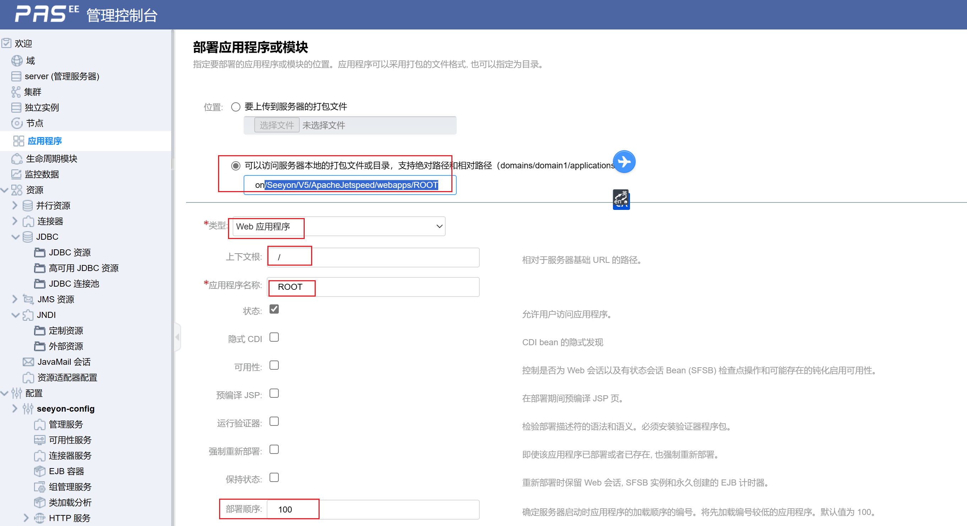Image resolution: width=967 pixels, height=526 pixels.
Task: Click the sidebar collapse handle
Action: tap(178, 337)
